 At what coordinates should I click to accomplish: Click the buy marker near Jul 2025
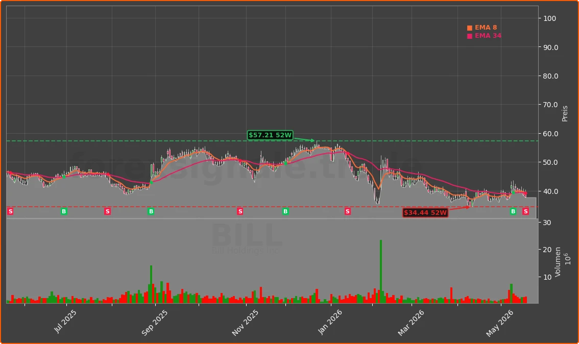(x=64, y=211)
